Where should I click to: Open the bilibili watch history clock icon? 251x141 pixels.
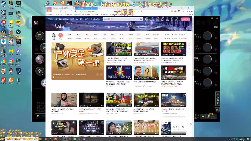tap(172, 19)
